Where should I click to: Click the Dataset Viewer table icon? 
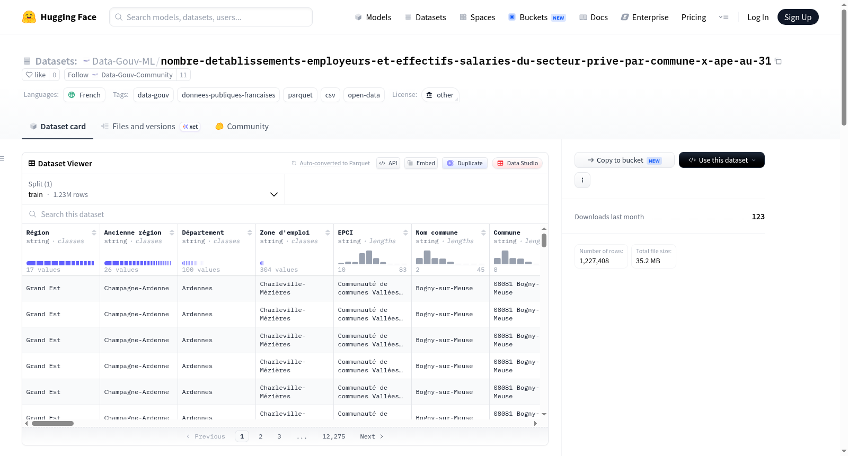pos(32,163)
